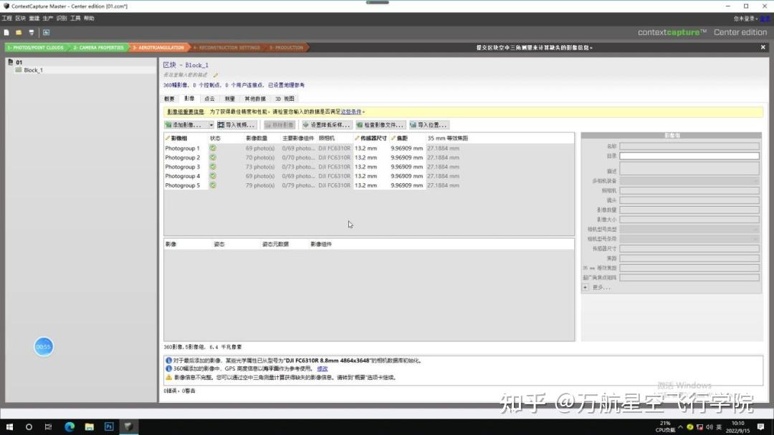774x435 pixels.
Task: Click the 目录 input field in right panel
Action: pos(688,155)
